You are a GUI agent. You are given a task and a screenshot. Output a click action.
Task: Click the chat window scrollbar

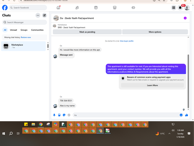pyautogui.click(x=188, y=81)
